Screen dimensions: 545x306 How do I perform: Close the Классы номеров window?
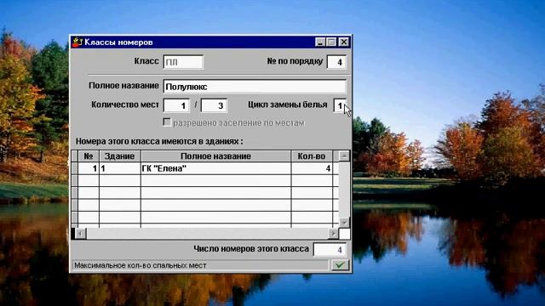(344, 42)
